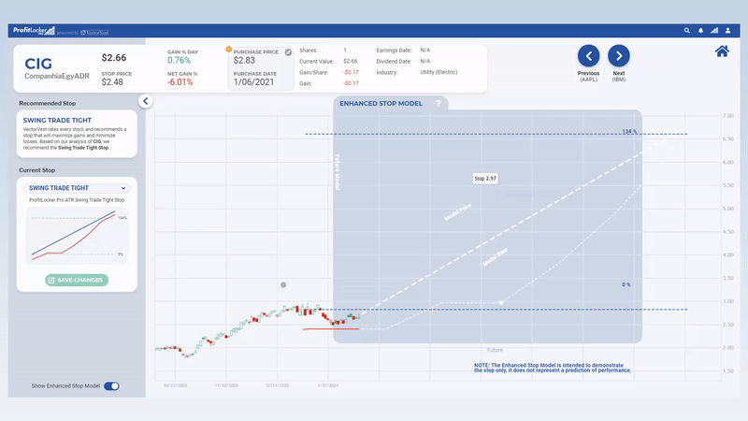Click the Recommended Stop Swing Trade Tight heading
748x421 pixels.
coord(57,121)
